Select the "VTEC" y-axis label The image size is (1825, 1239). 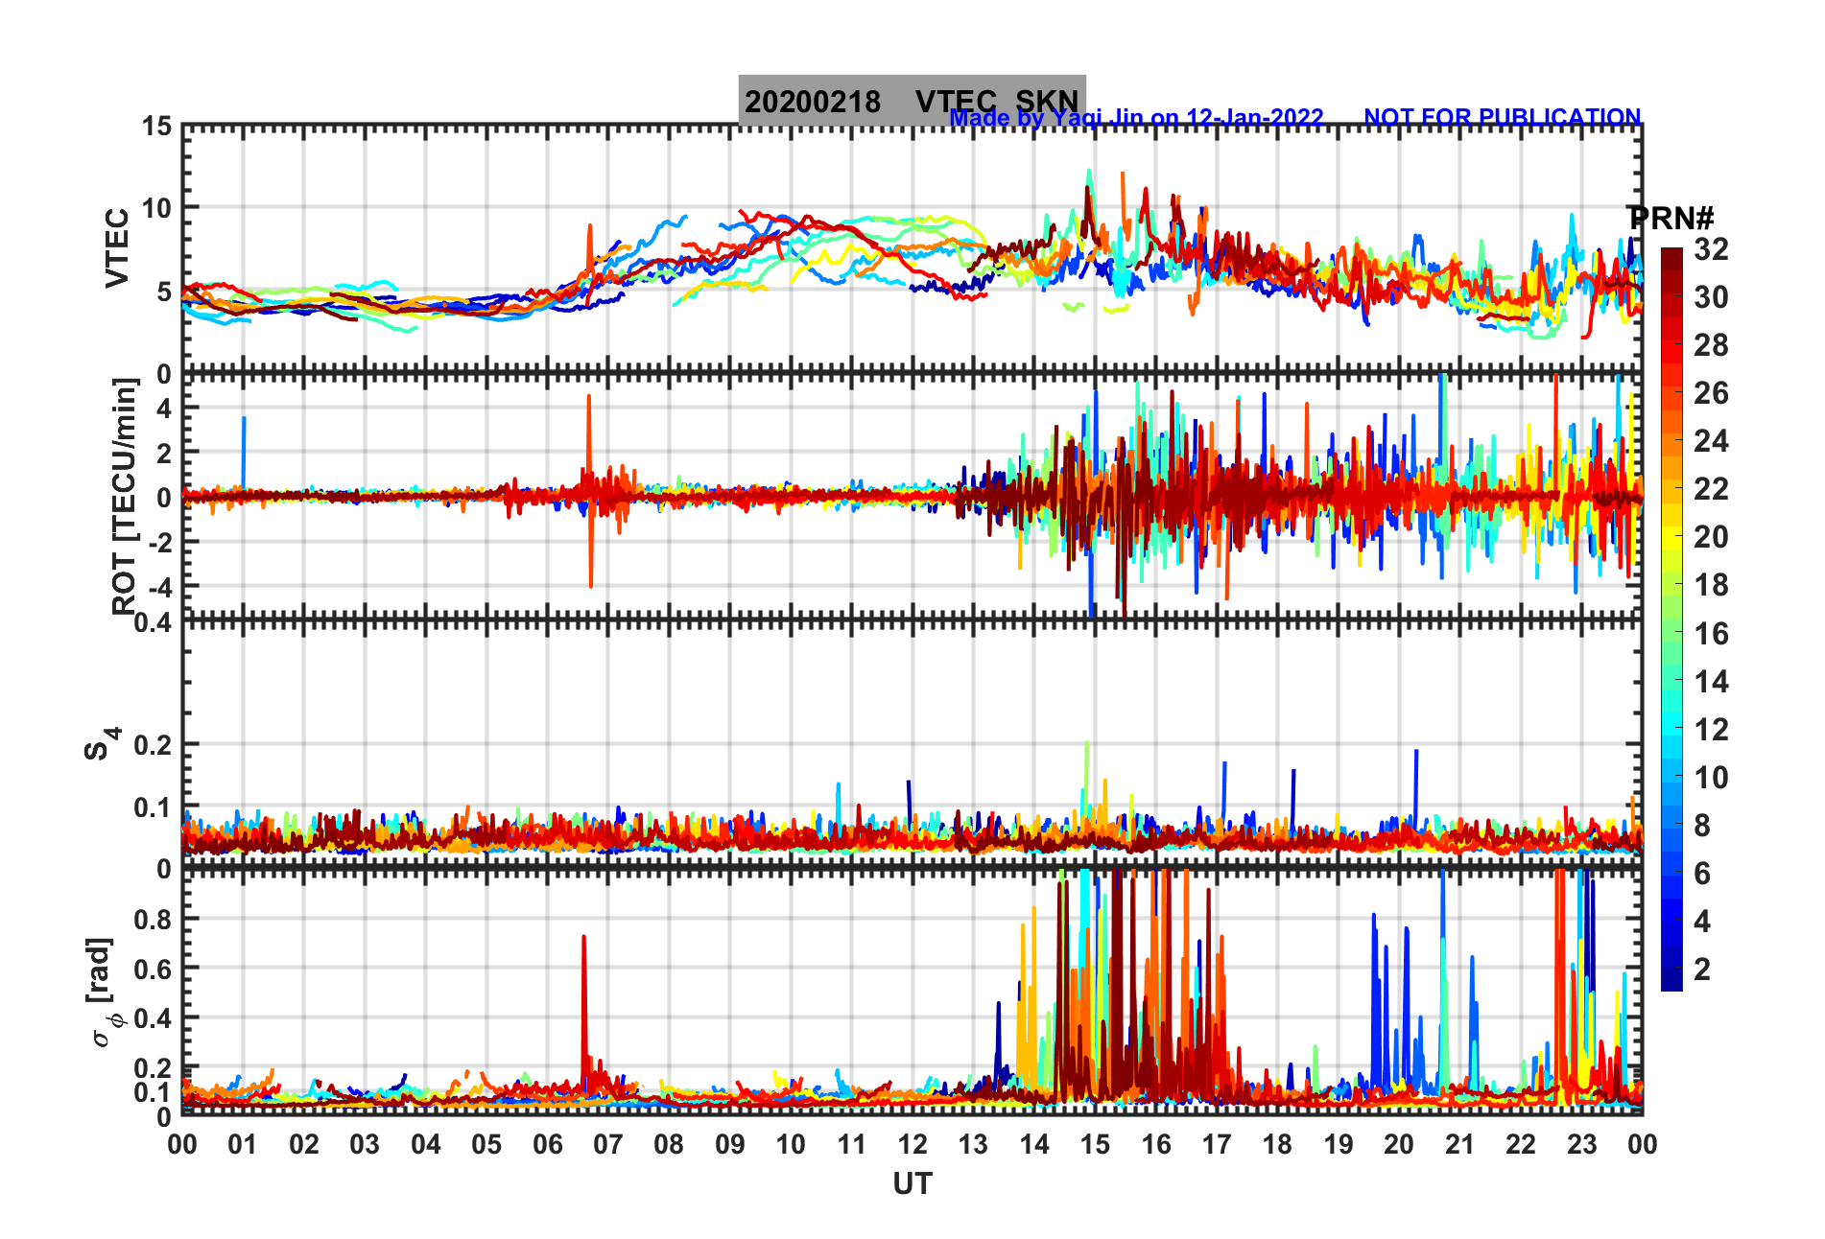tap(117, 247)
